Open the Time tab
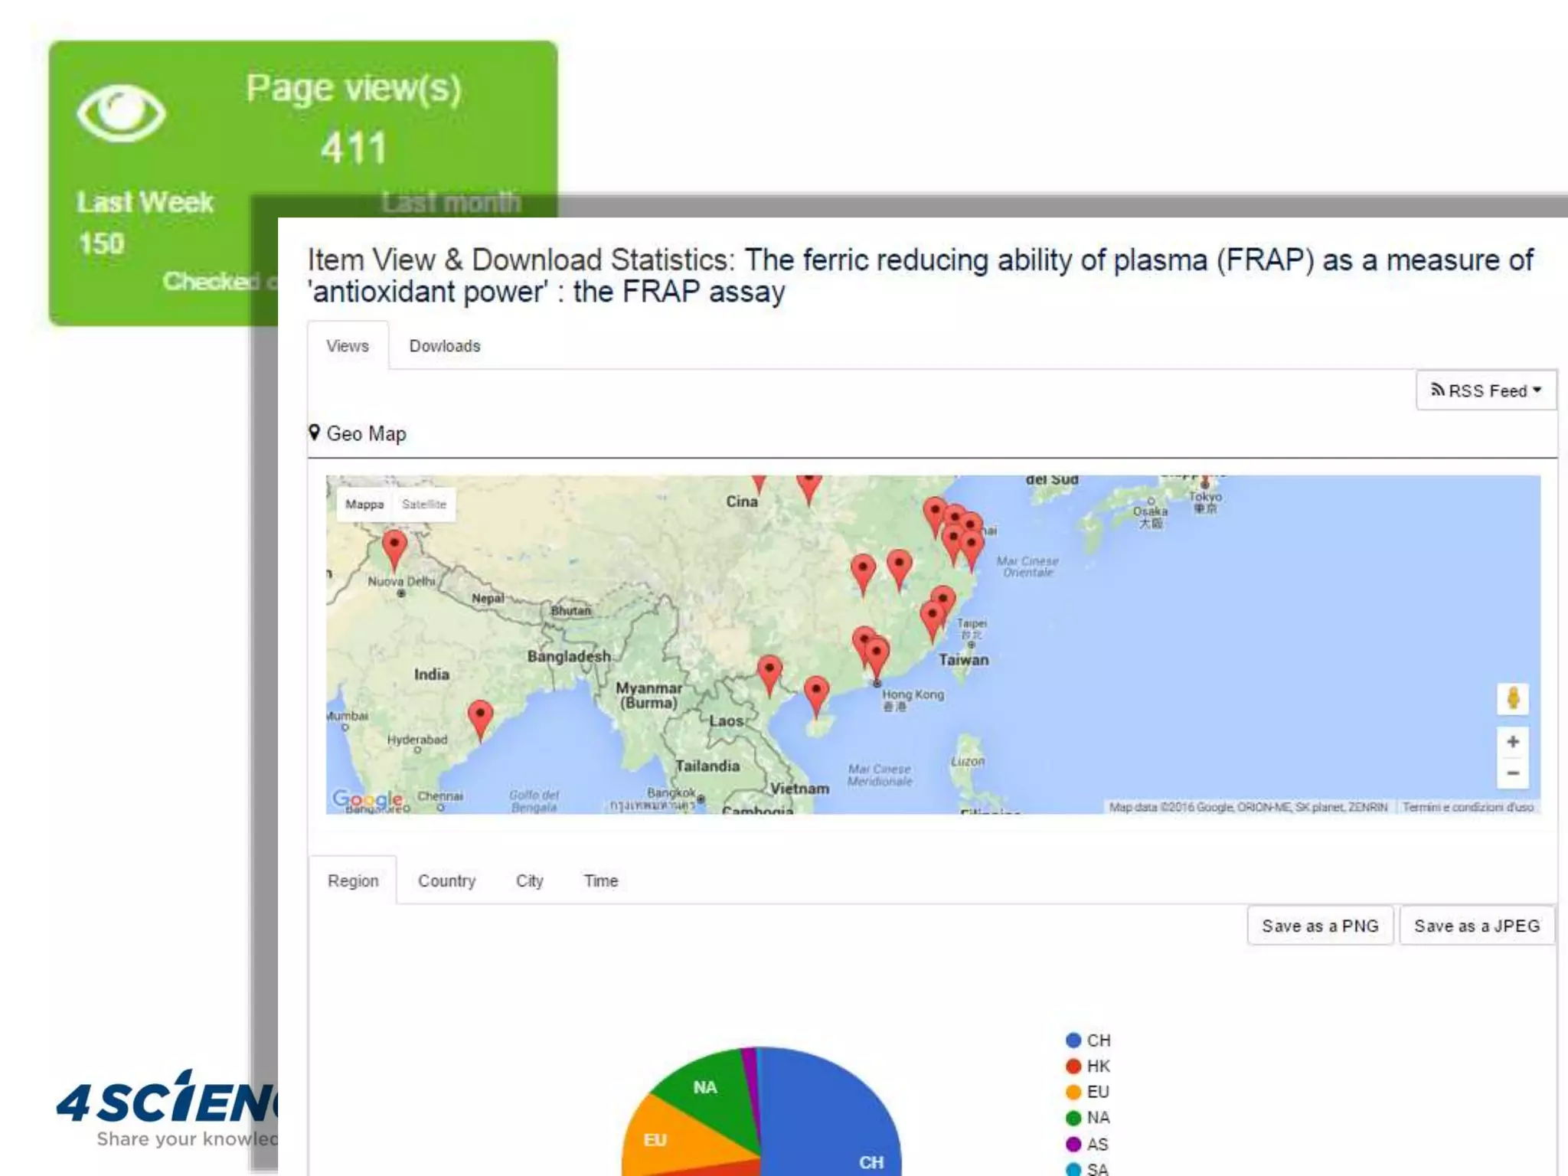The width and height of the screenshot is (1568, 1176). coord(600,881)
